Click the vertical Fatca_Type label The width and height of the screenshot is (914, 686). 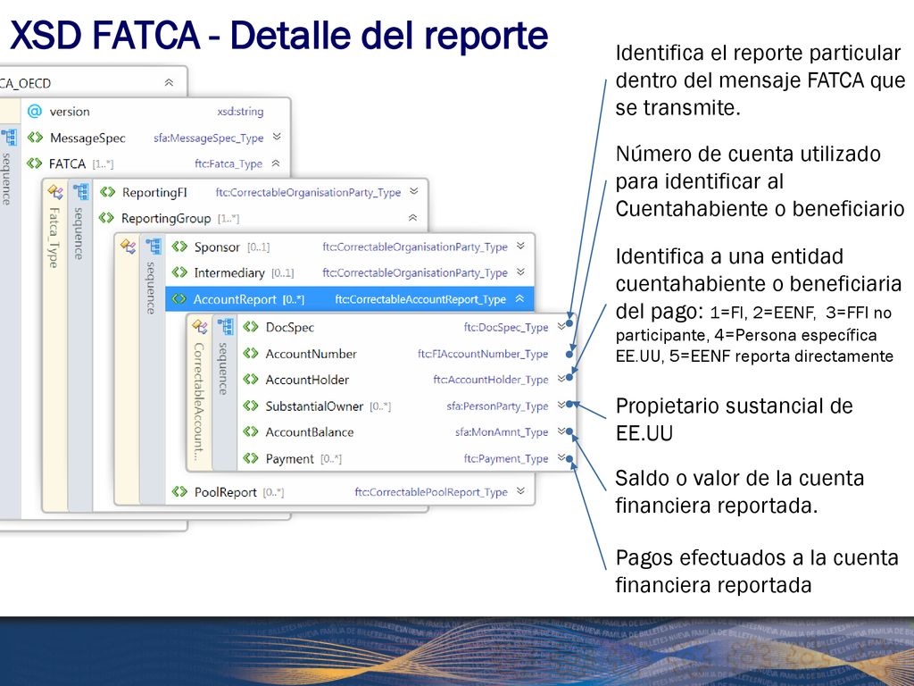pos(54,238)
